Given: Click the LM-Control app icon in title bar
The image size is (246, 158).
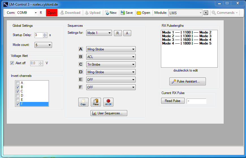Looking at the screenshot, I should (6, 5).
